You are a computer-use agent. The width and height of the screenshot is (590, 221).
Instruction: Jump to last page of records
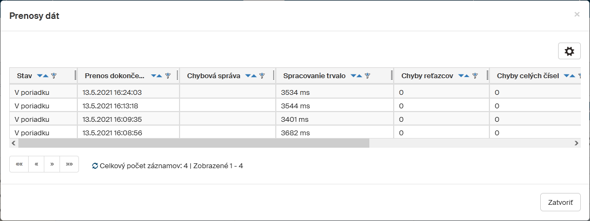click(x=69, y=164)
